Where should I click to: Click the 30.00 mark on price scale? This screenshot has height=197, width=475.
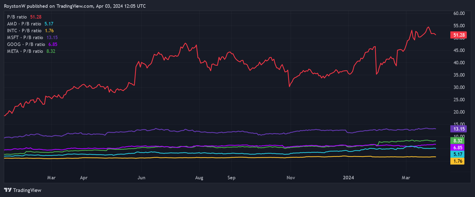(459, 87)
